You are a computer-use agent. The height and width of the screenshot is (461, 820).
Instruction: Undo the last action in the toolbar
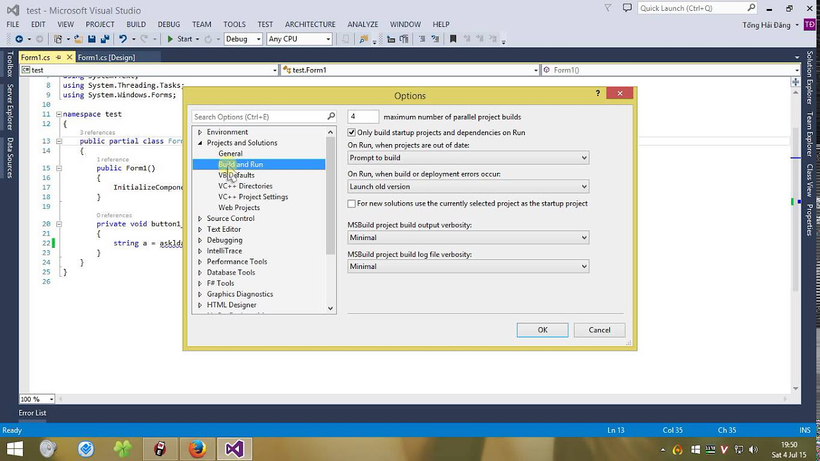pyautogui.click(x=123, y=39)
